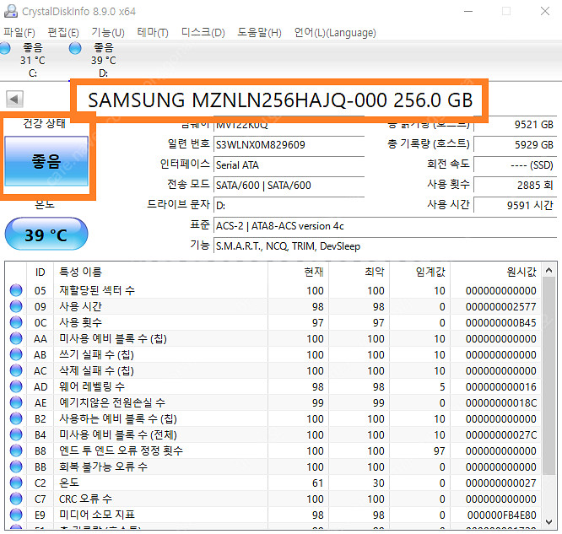This screenshot has height=534, width=562.
Task: Click the 39 °C temperature button
Action: [46, 234]
